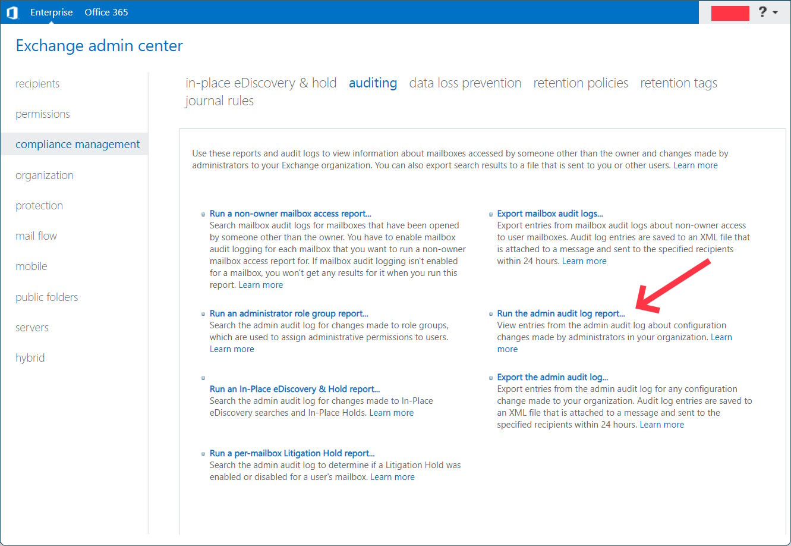The width and height of the screenshot is (791, 546).
Task: Click the redacted user account name
Action: point(730,12)
